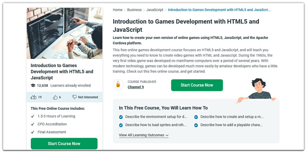Click '1.5-3 Hours of Learning' text
Image resolution: width=307 pixels, height=153 pixels.
coord(56,116)
